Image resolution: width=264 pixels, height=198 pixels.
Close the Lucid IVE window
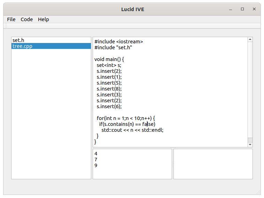click(254, 9)
